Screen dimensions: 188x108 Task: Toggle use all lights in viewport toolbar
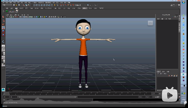44,17
